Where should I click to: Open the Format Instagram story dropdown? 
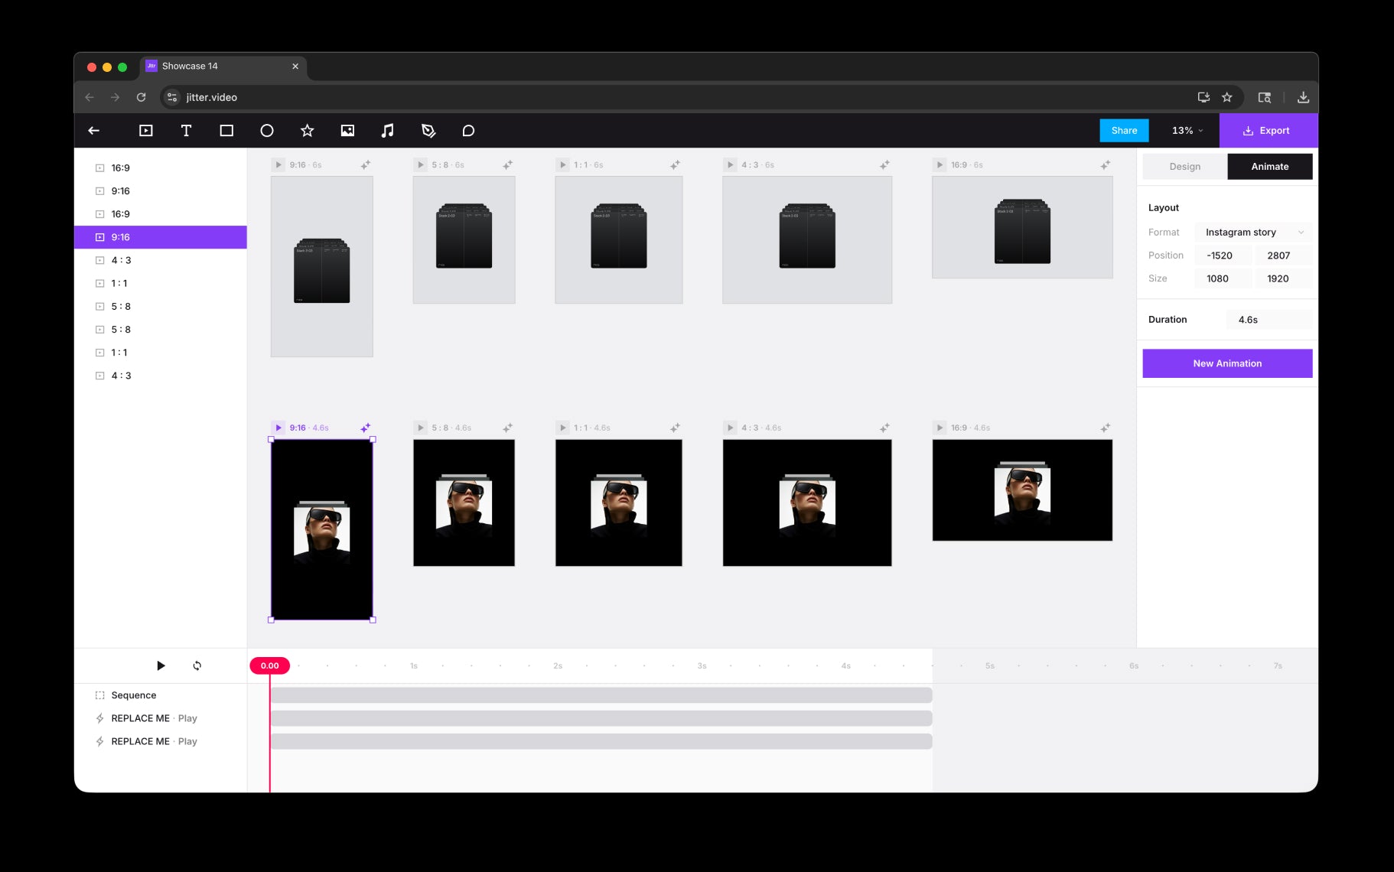coord(1252,233)
